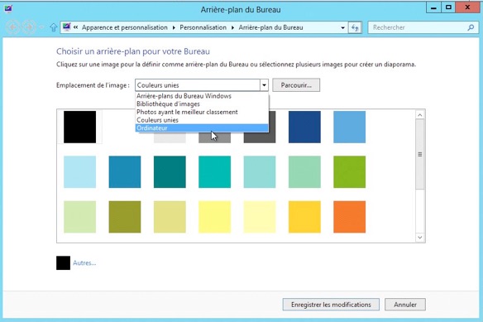The height and width of the screenshot is (322, 483).
Task: Click the refresh button beside the address bar
Action: pyautogui.click(x=355, y=28)
